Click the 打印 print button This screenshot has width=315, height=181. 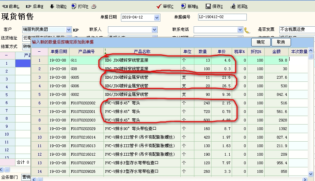click(x=80, y=6)
